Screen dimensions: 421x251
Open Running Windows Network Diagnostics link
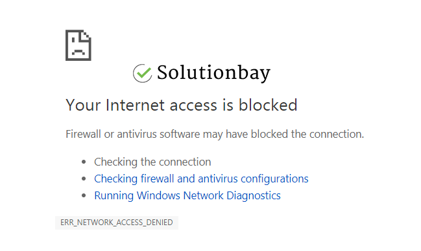pos(187,196)
